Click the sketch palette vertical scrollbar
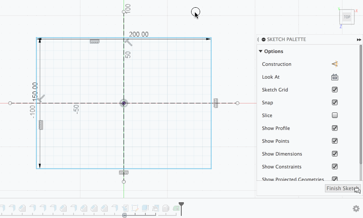The width and height of the screenshot is (363, 218). click(x=361, y=104)
